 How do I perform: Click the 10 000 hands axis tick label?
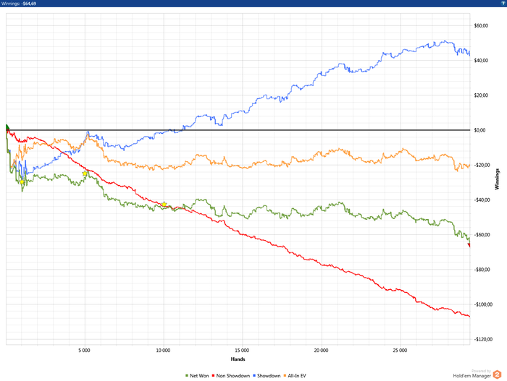pyautogui.click(x=163, y=351)
